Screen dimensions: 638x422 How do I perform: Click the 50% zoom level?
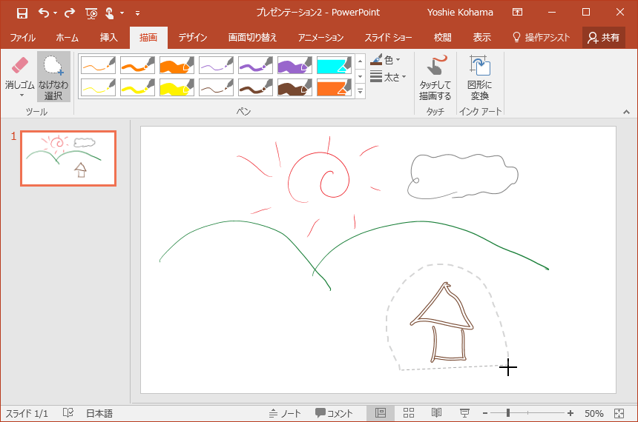pyautogui.click(x=593, y=413)
